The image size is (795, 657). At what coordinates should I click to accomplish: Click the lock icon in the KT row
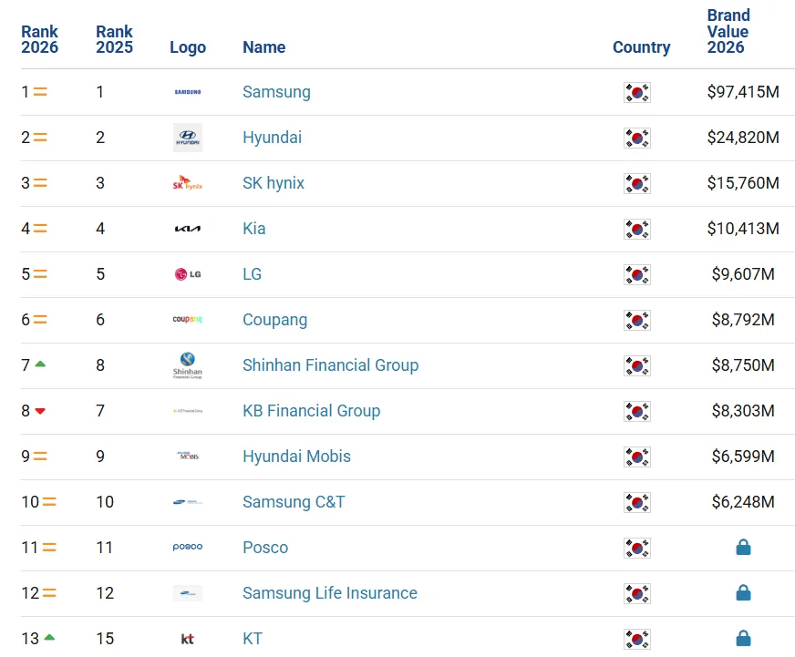[743, 638]
